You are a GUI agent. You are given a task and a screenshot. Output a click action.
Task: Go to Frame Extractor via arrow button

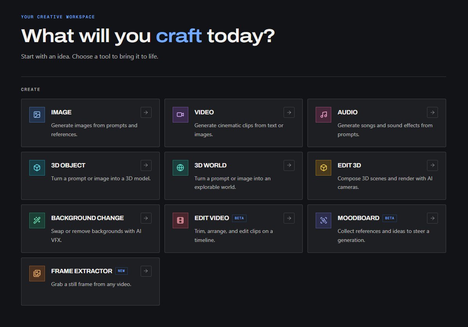146,271
